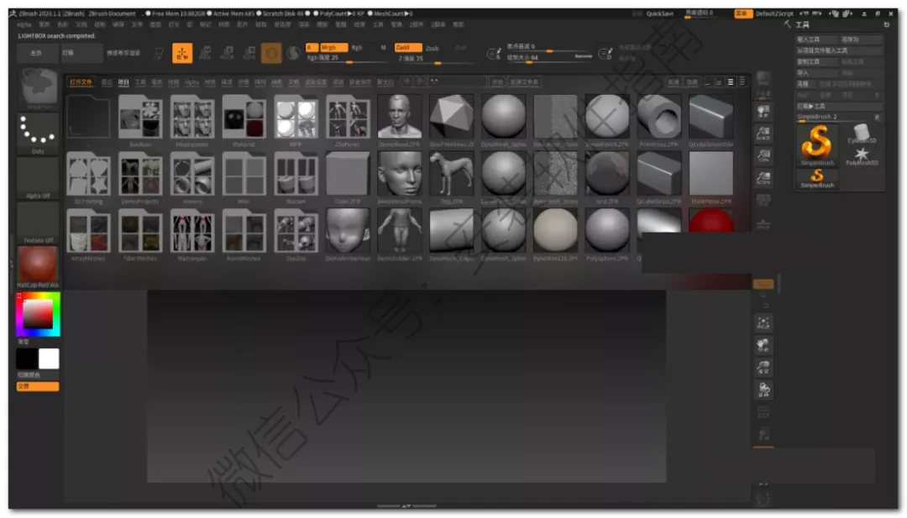Toggle the orange sphere material icon
This screenshot has width=907, height=518.
point(270,53)
